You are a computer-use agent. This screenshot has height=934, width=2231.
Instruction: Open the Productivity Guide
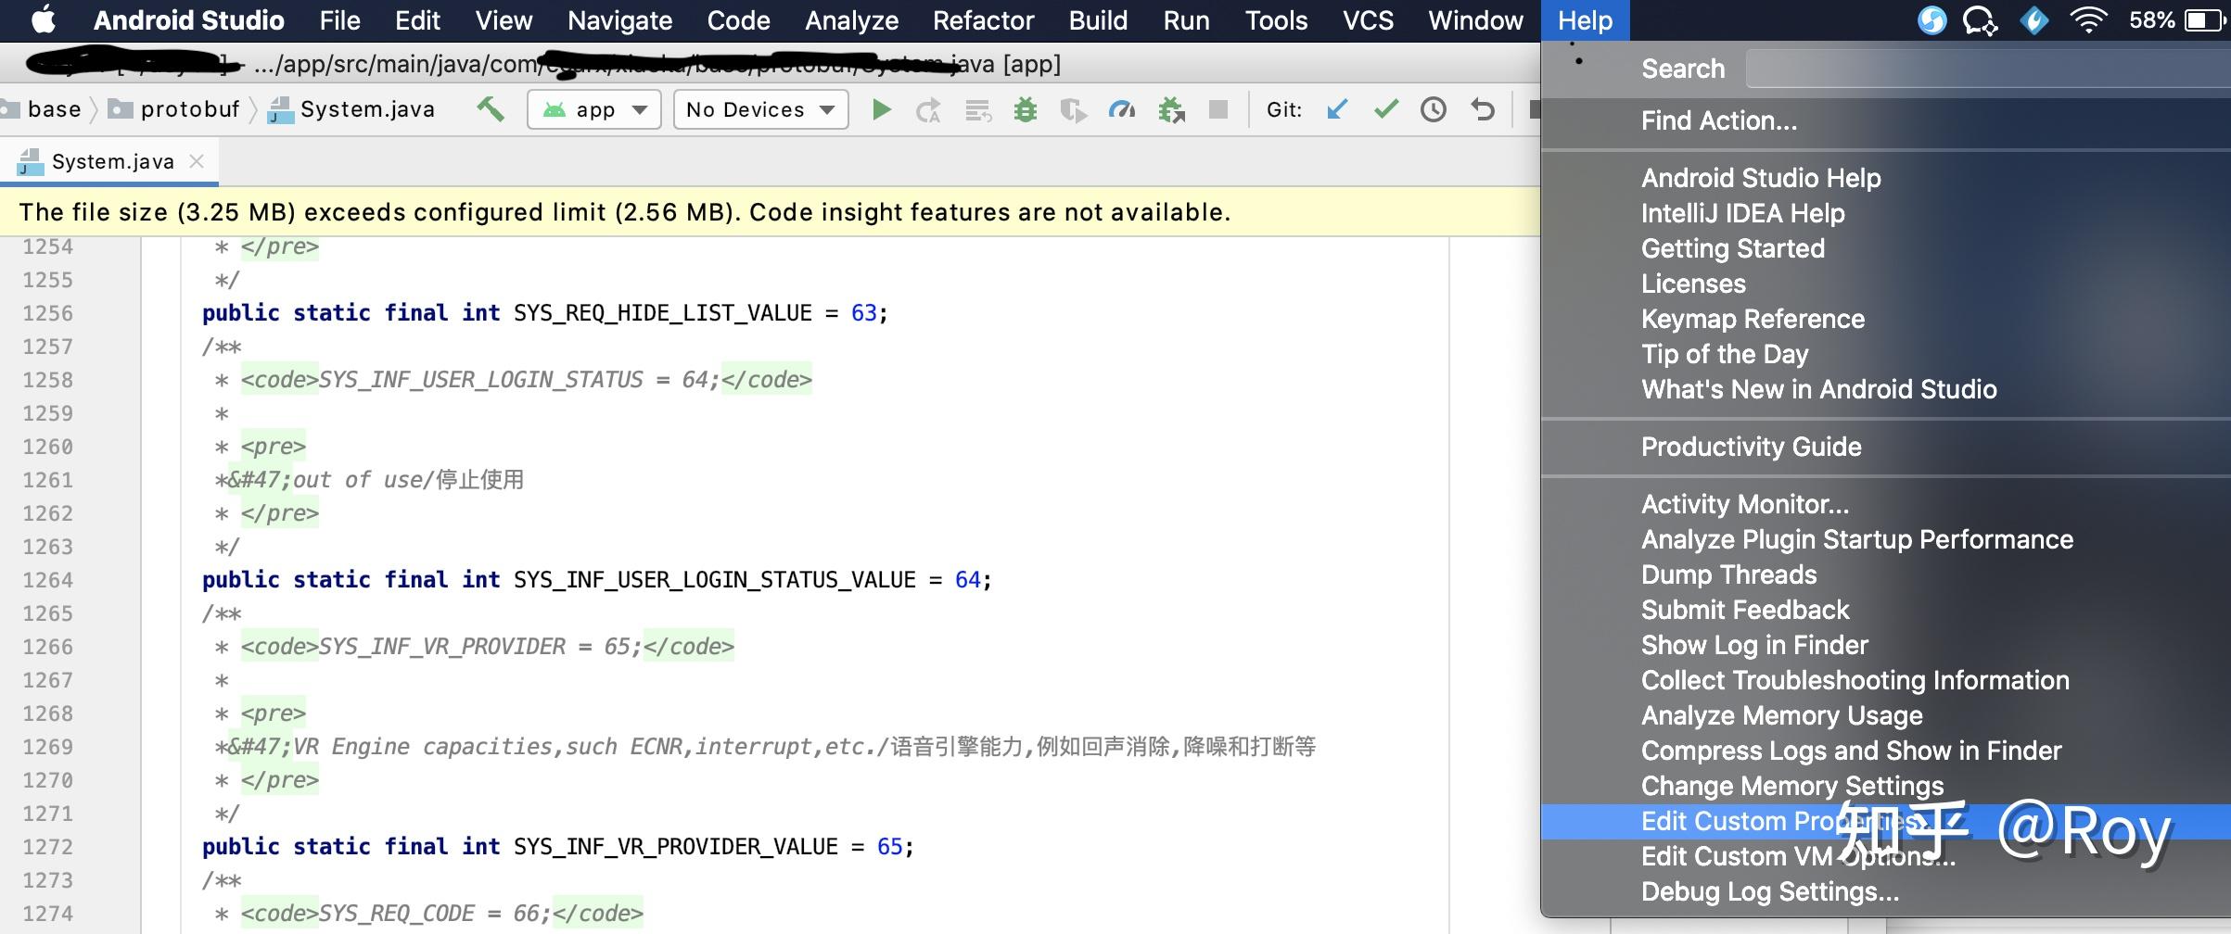[x=1751, y=447]
